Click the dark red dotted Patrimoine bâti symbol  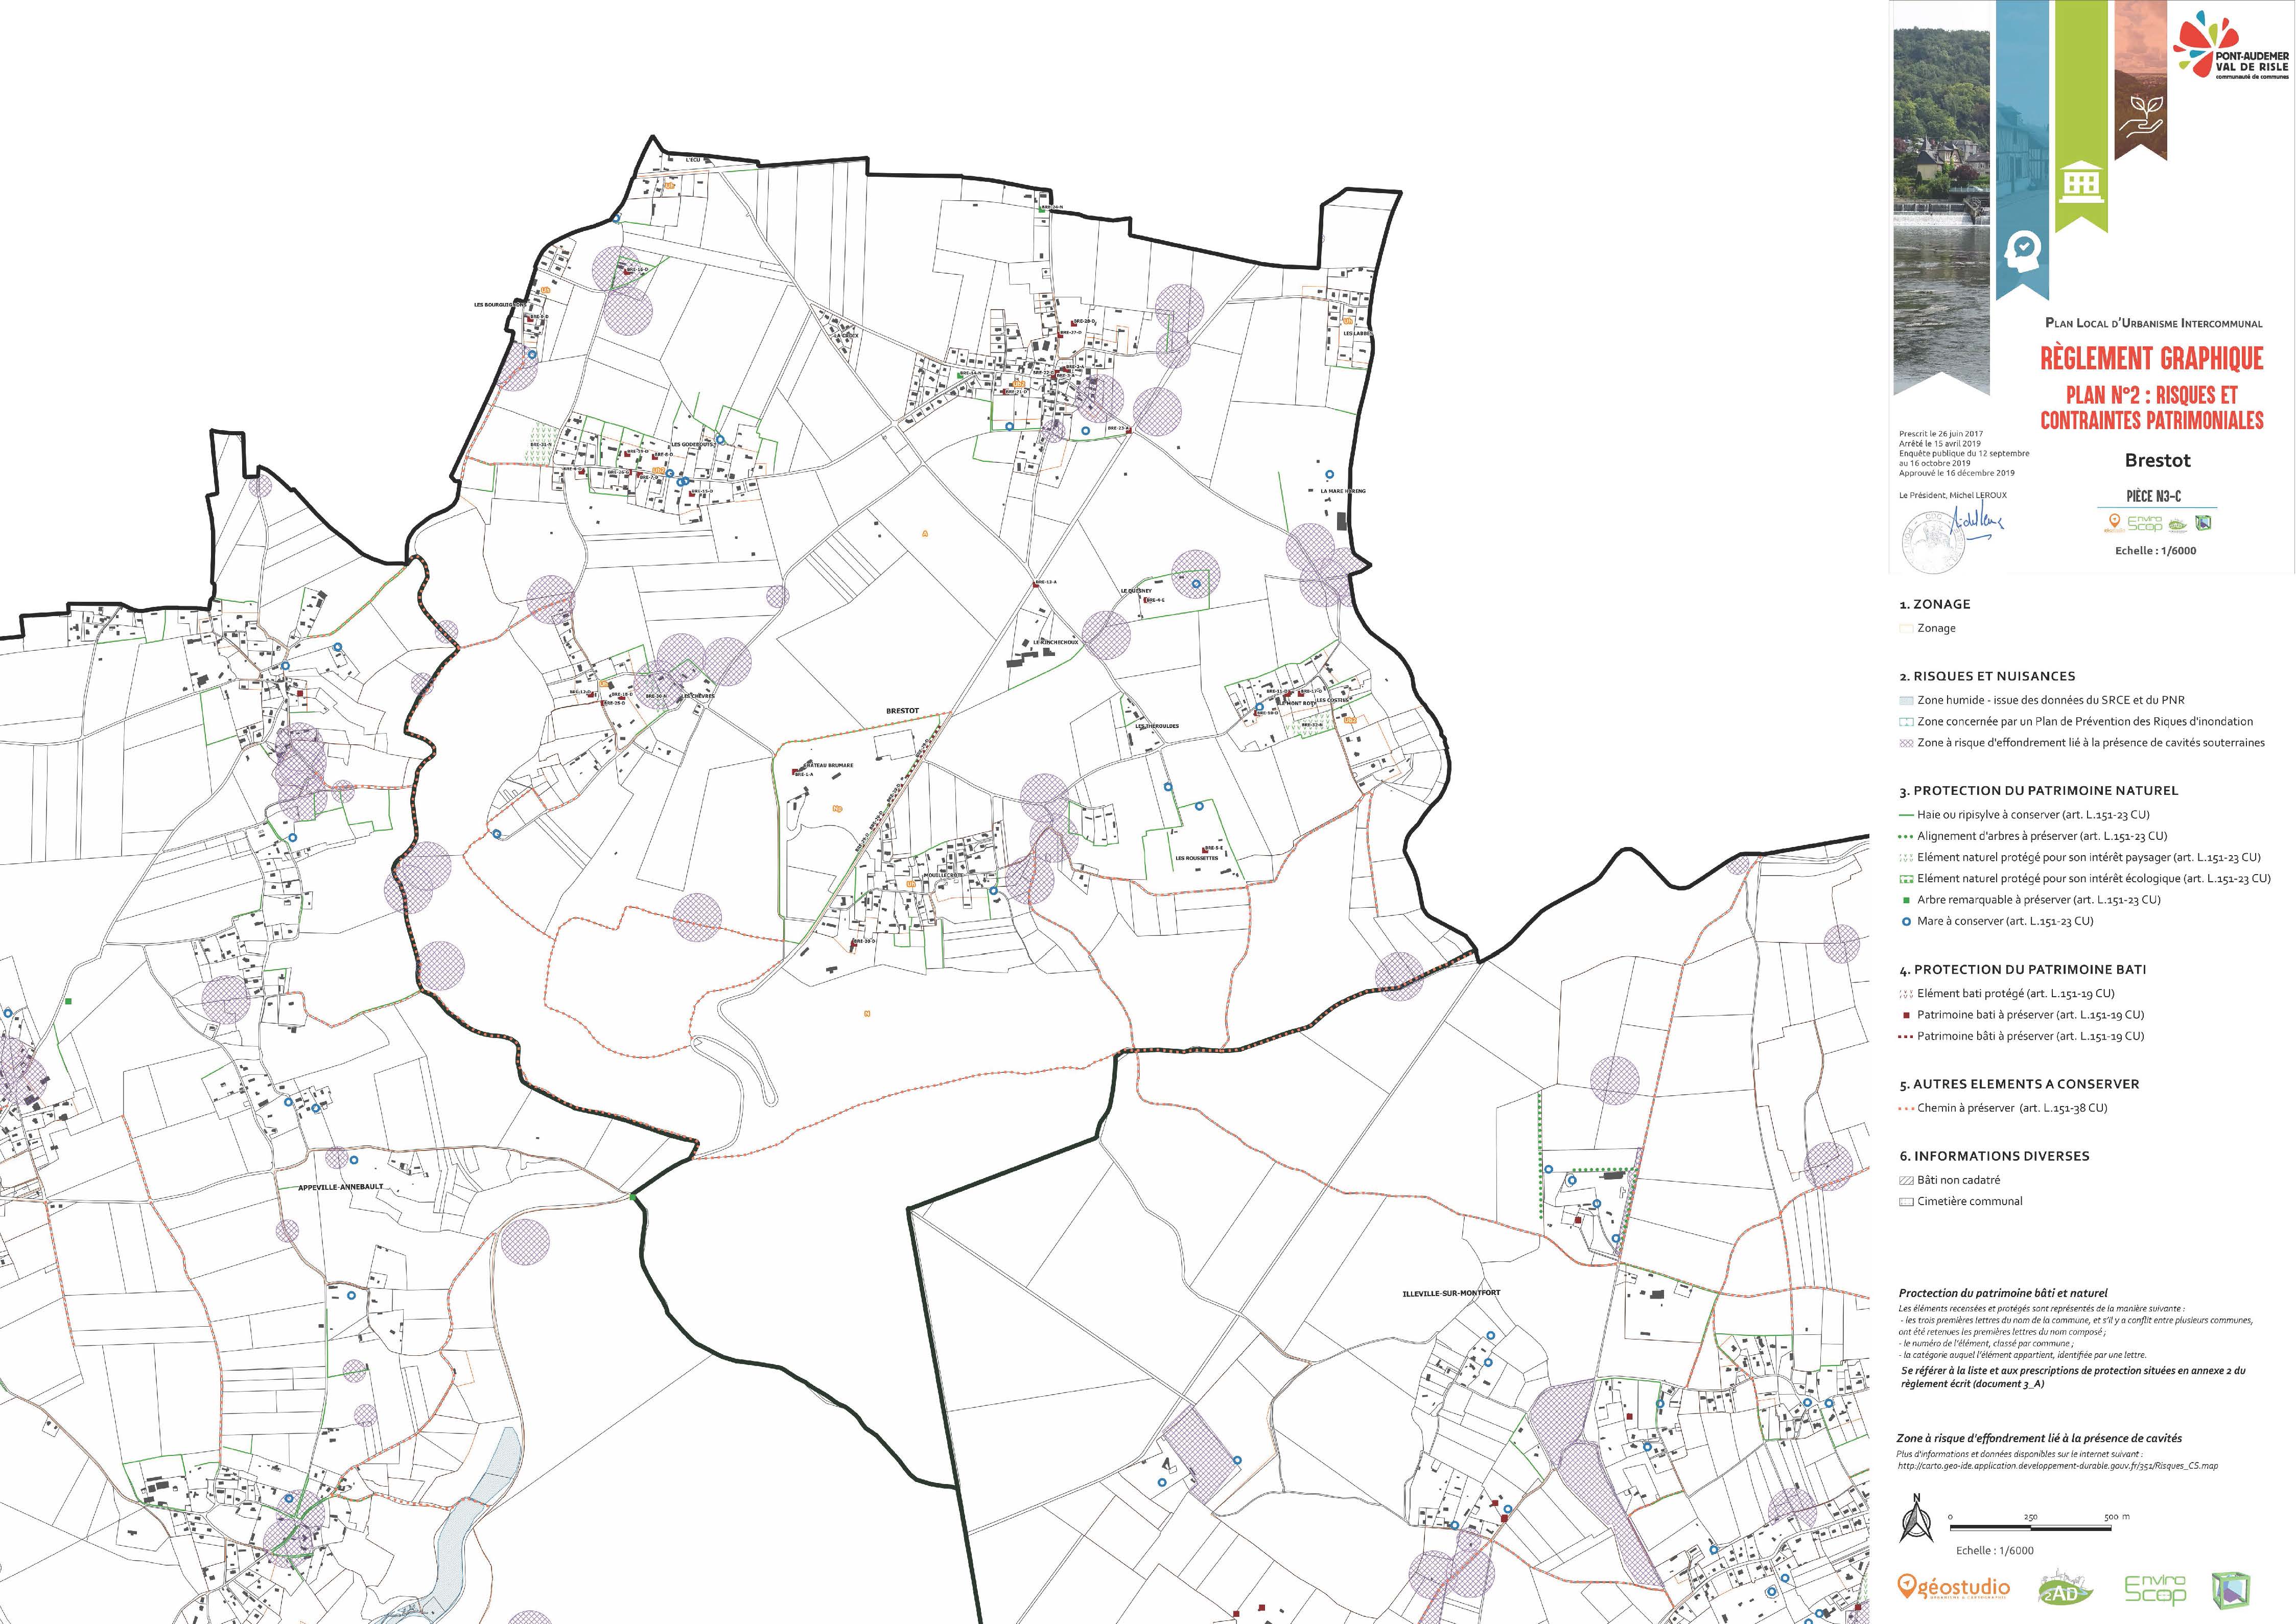coord(1906,1037)
